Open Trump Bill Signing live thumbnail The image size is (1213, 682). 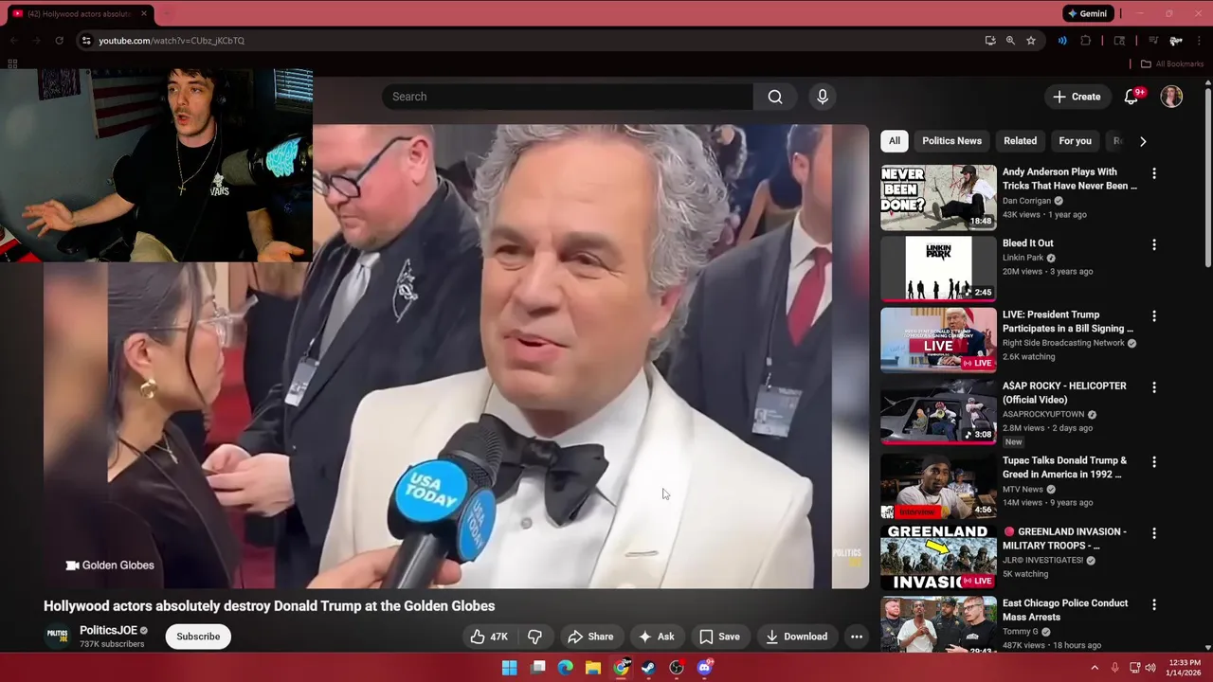(938, 340)
